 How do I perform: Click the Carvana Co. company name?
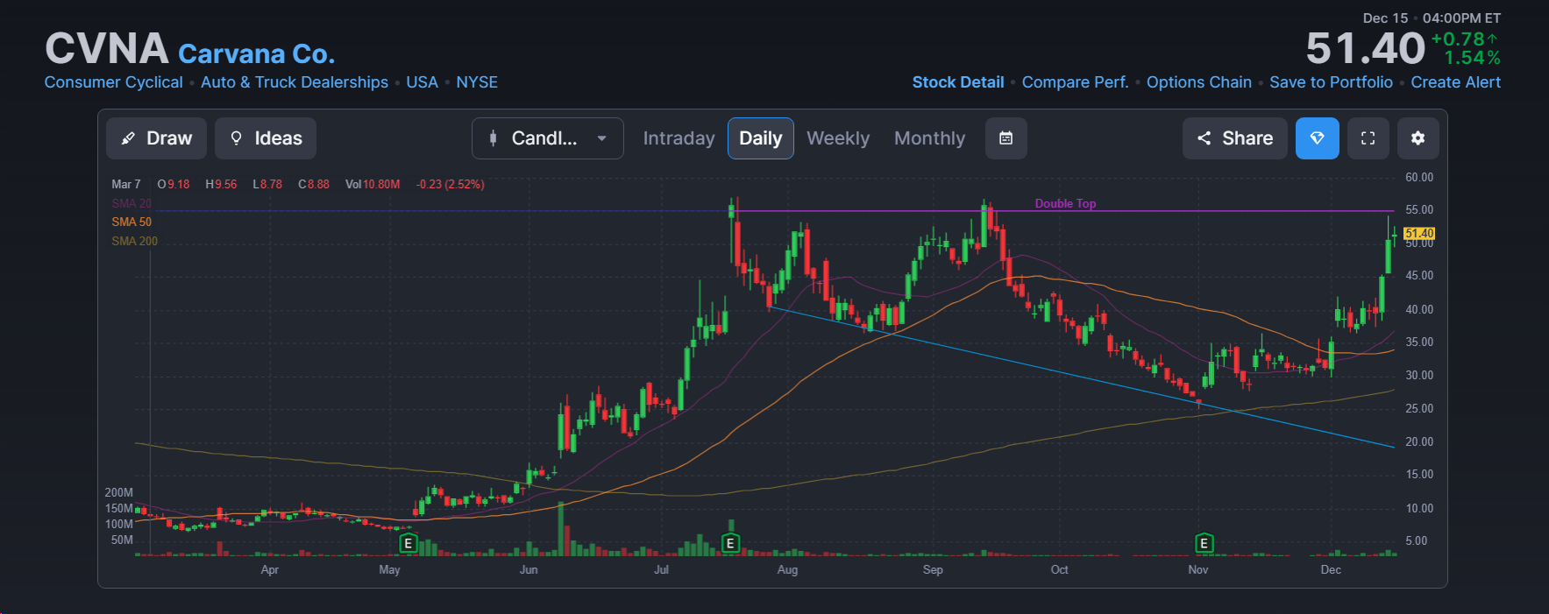pyautogui.click(x=257, y=54)
